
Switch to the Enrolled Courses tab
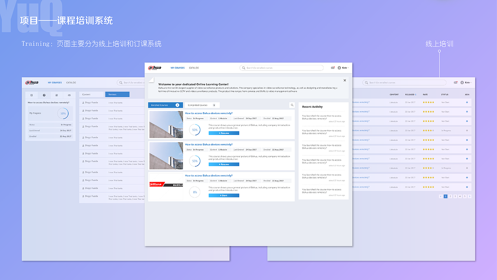pos(165,105)
